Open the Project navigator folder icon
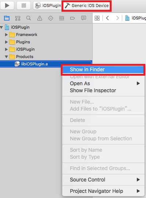The image size is (146, 198). pyautogui.click(x=7, y=18)
